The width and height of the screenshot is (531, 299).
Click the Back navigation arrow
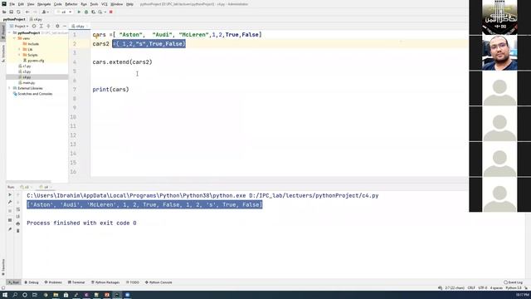click(27, 12)
